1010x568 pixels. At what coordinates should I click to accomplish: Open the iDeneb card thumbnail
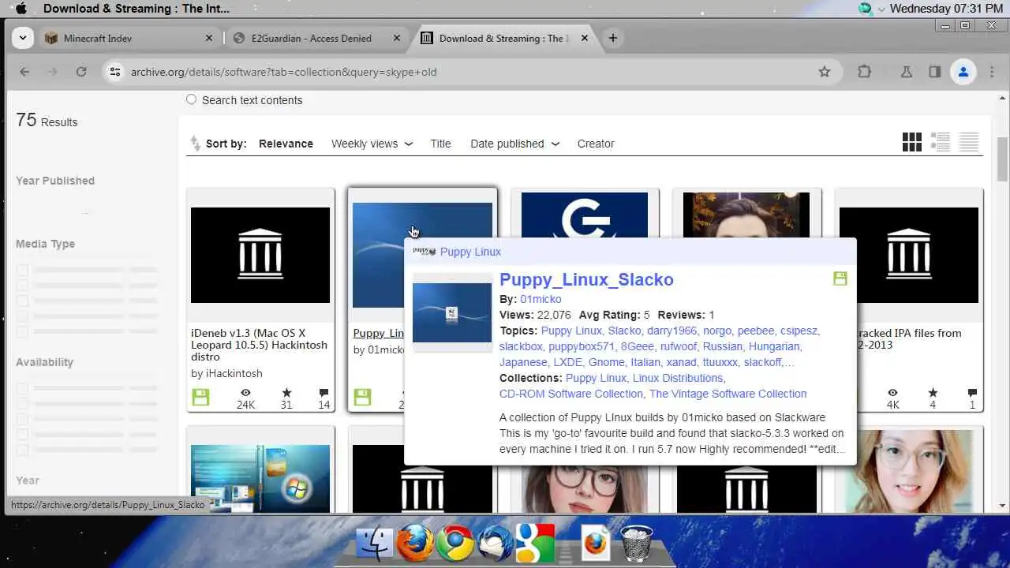pos(260,255)
